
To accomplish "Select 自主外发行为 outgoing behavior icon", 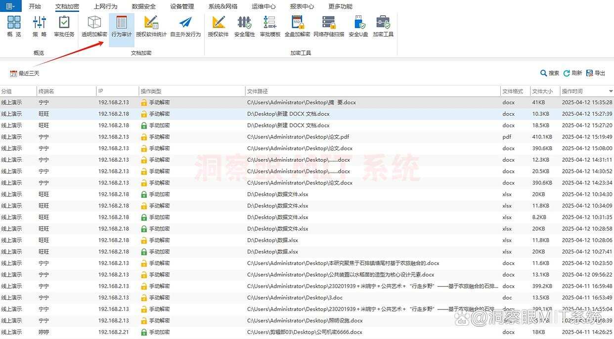I will 184,26.
